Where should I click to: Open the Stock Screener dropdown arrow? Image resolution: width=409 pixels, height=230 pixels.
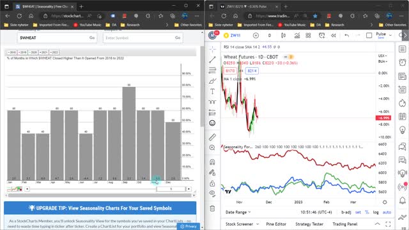(258, 224)
